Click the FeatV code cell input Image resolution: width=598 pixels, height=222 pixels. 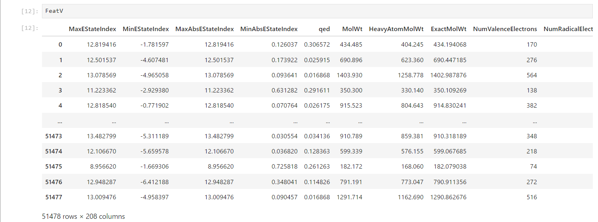point(316,11)
